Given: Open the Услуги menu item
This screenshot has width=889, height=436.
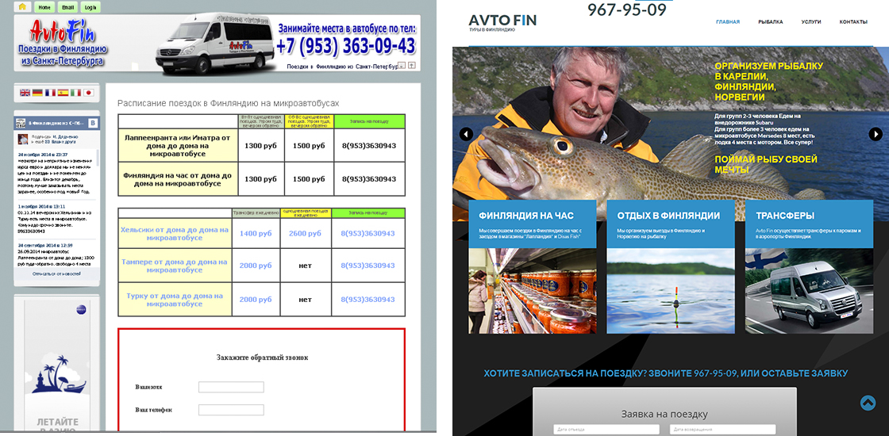Looking at the screenshot, I should point(811,22).
